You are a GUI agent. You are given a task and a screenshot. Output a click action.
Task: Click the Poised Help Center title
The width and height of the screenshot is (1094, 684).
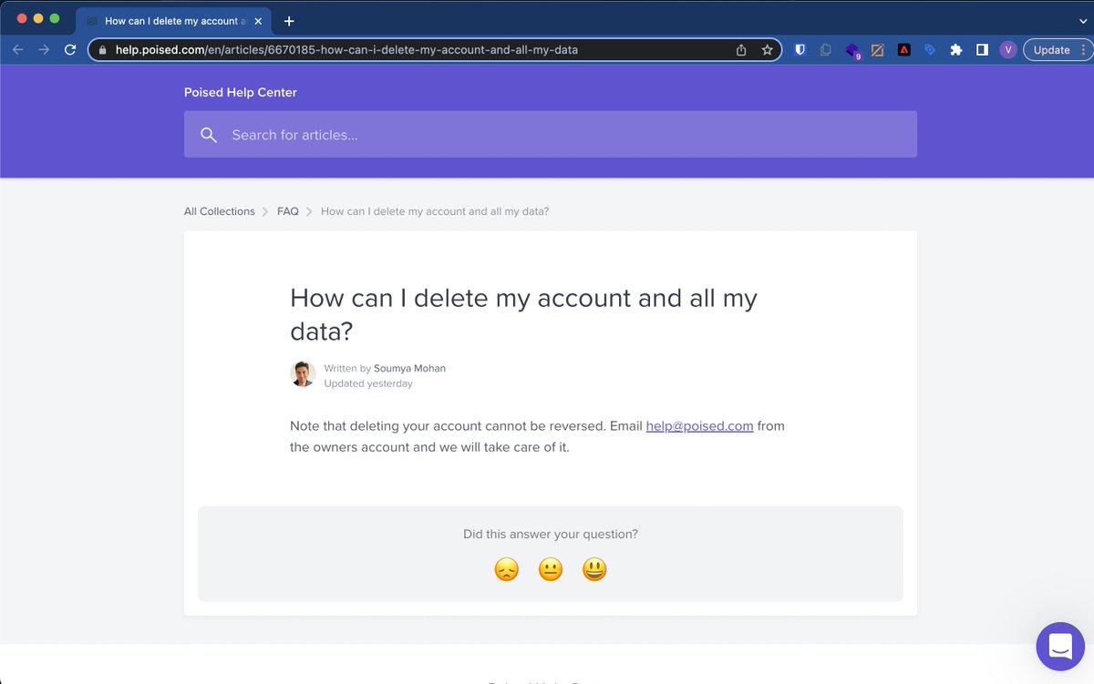[241, 92]
